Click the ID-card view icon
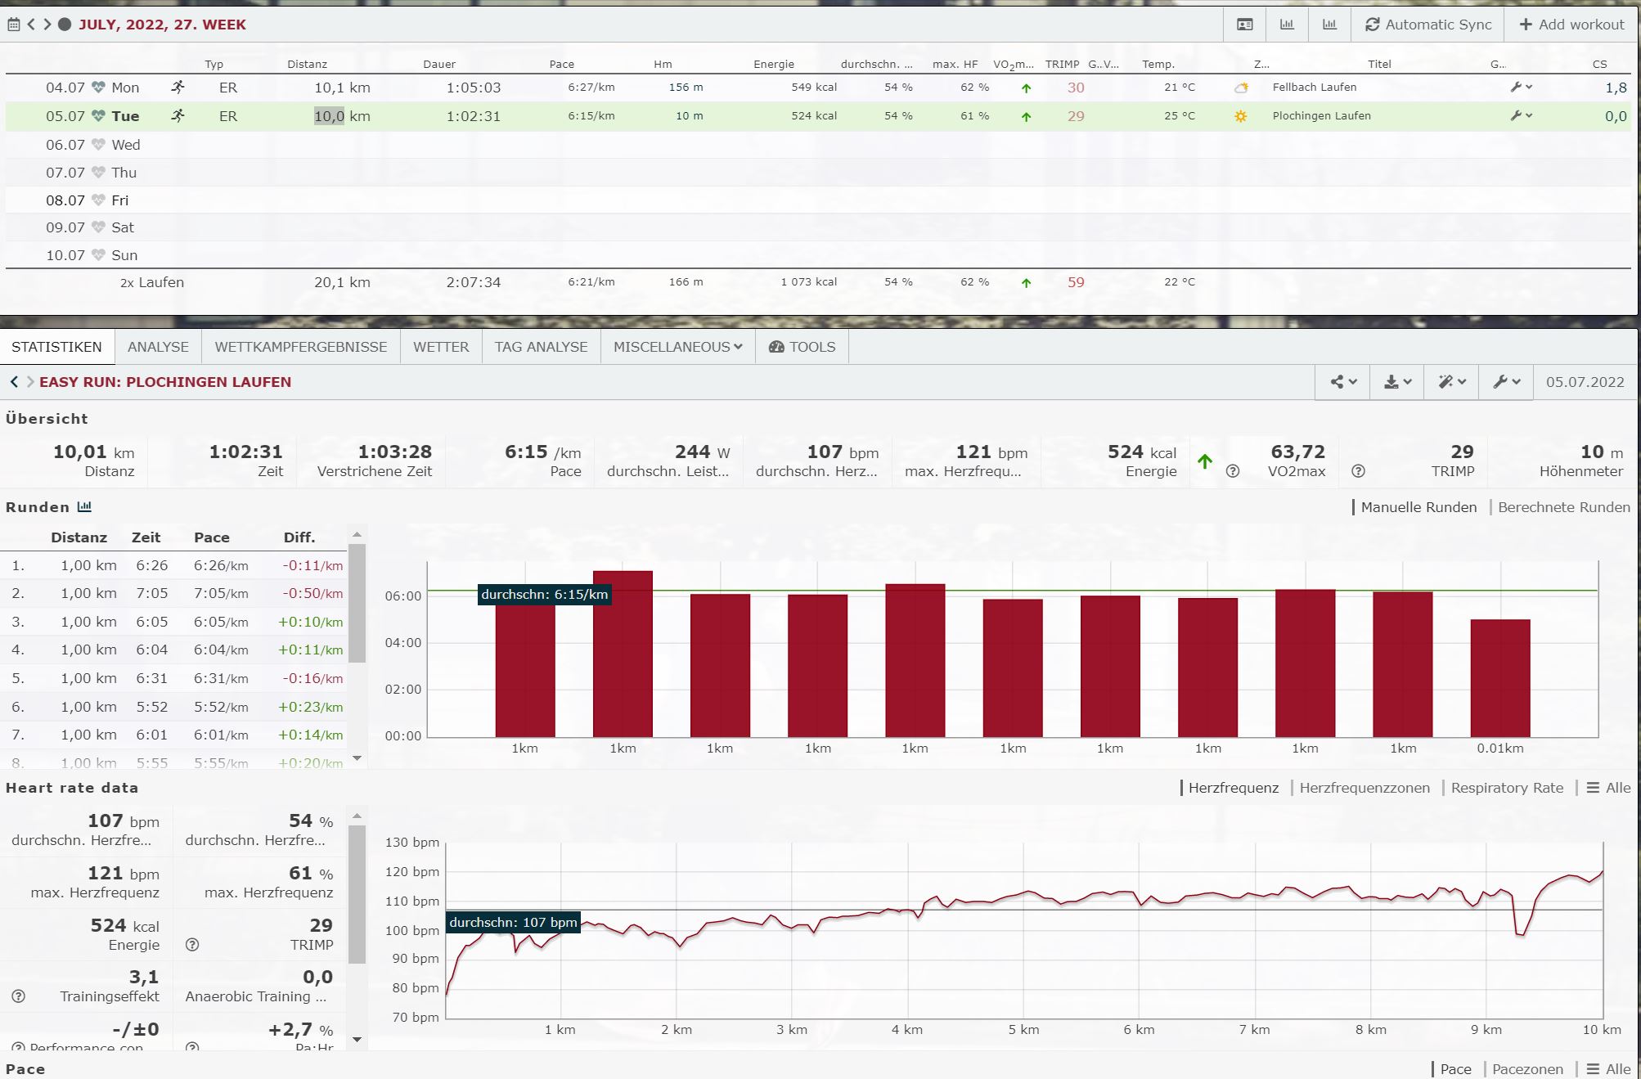Image resolution: width=1641 pixels, height=1079 pixels. pyautogui.click(x=1244, y=25)
